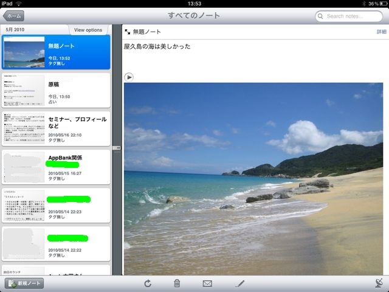Expand note to full screen with arrows icon
The height and width of the screenshot is (292, 389).
[x=128, y=32]
